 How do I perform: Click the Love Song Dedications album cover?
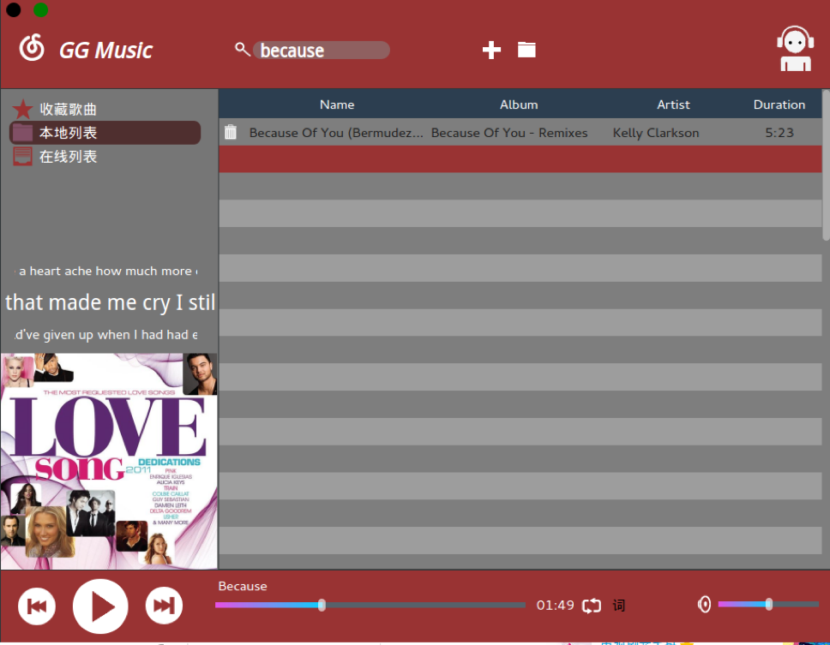coord(109,461)
